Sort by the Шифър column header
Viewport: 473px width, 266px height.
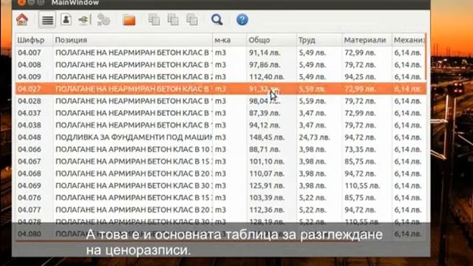(34, 40)
